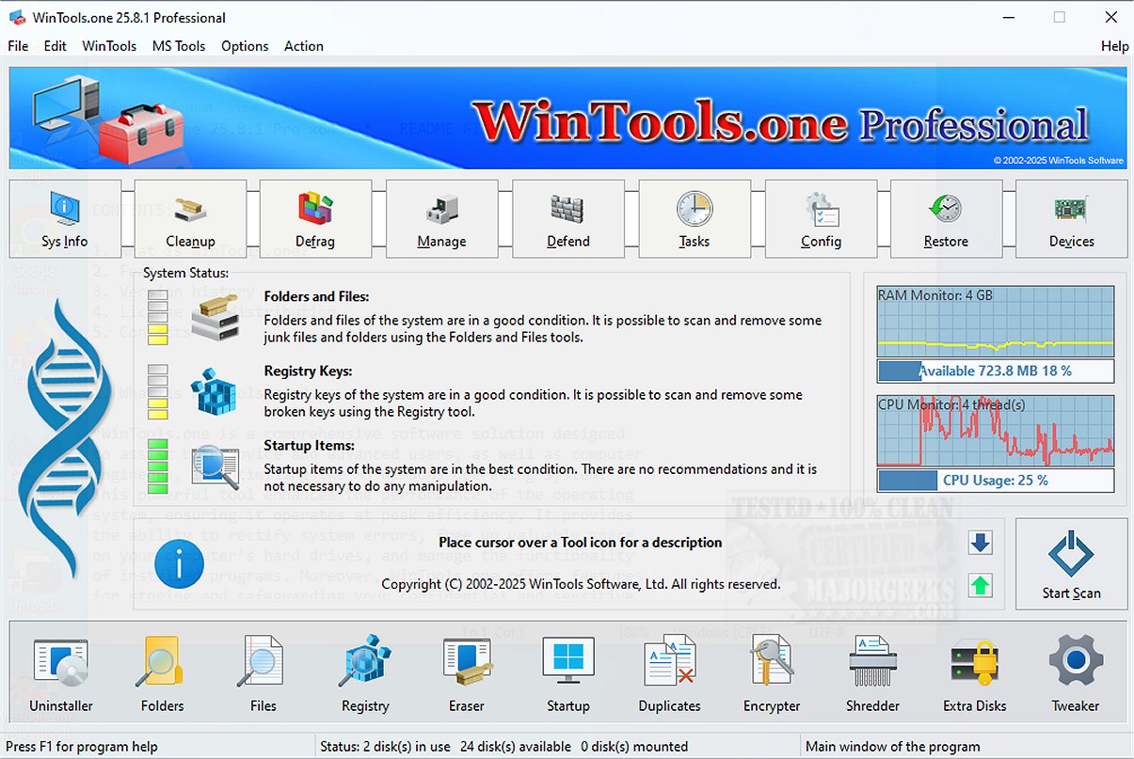Select the Defrag tool
1134x759 pixels.
(316, 218)
